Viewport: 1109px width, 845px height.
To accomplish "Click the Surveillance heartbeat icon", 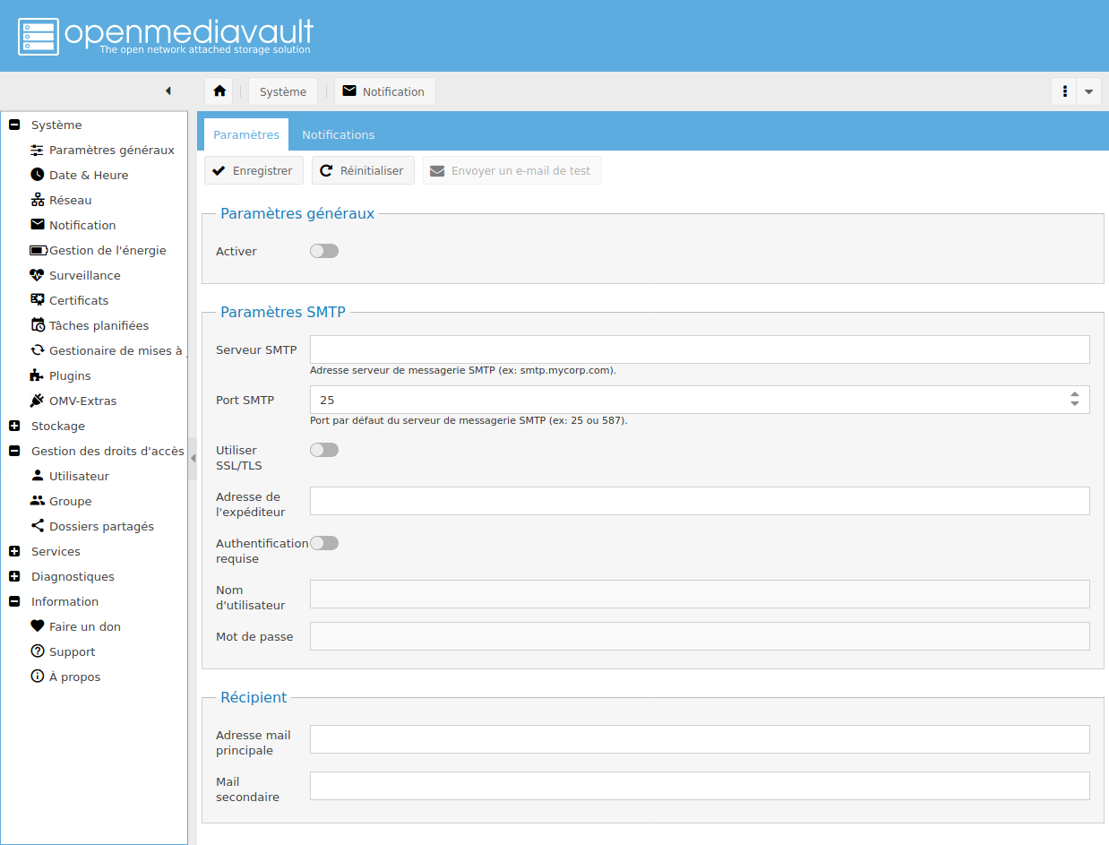I will pyautogui.click(x=38, y=275).
